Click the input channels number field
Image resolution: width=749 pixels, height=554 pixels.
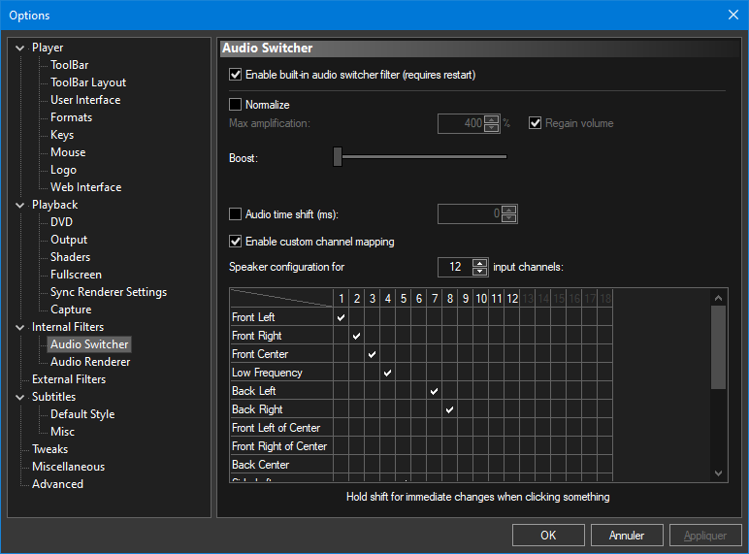pos(453,267)
